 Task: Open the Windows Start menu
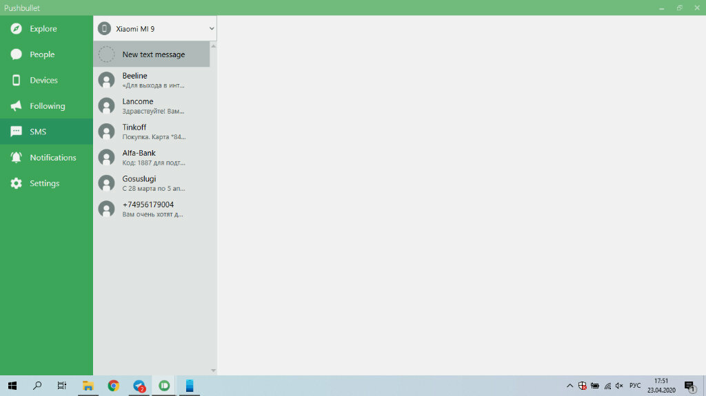click(x=12, y=386)
